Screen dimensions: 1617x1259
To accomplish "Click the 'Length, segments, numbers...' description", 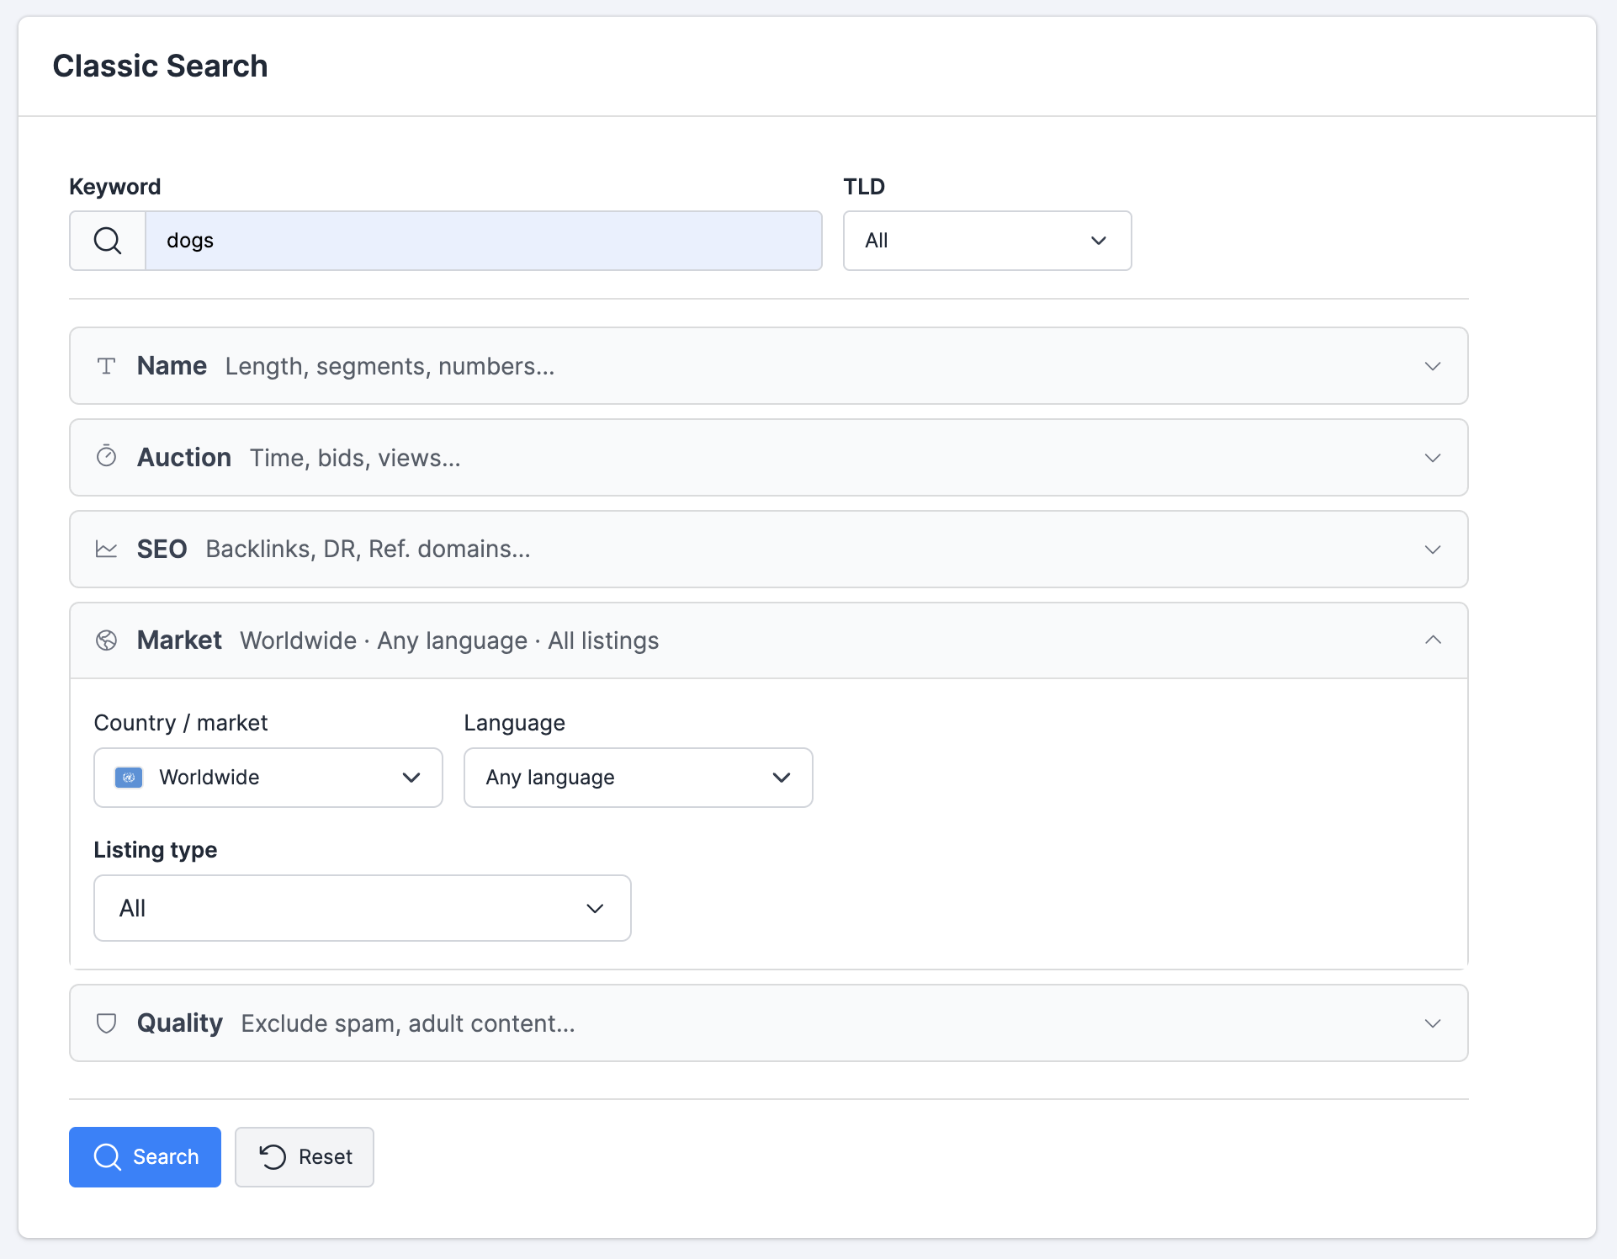I will pyautogui.click(x=390, y=366).
